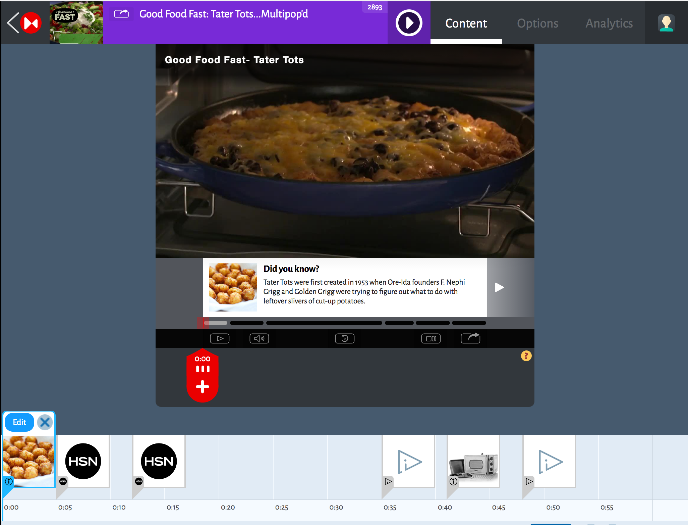Add a pop with the plus icon
The image size is (688, 525).
click(203, 387)
